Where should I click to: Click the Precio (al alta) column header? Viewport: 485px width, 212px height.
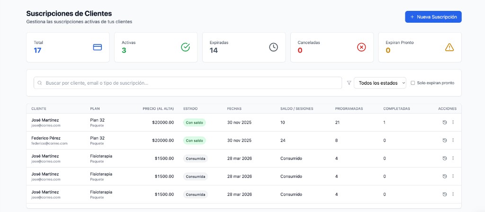[x=158, y=108]
